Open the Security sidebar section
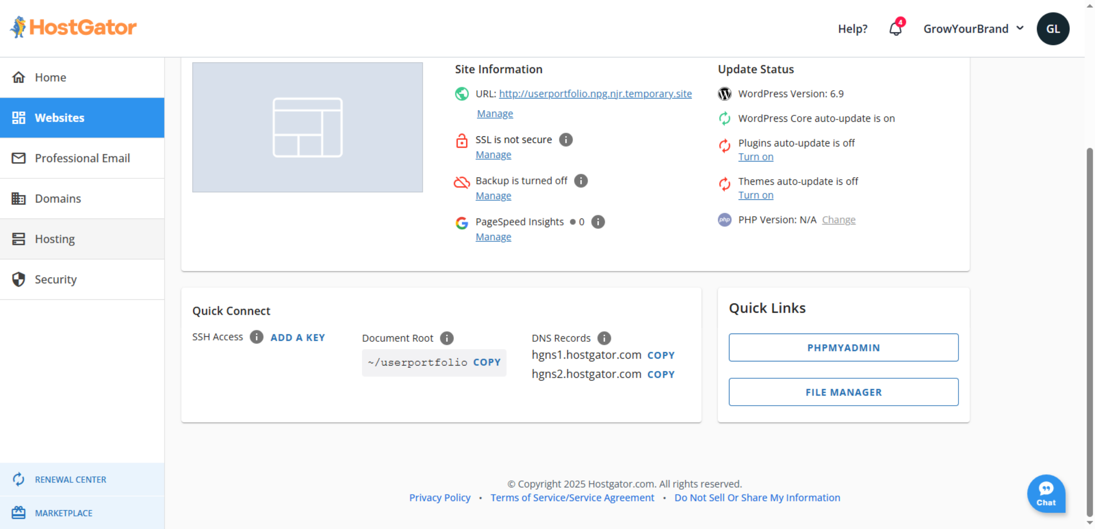The height and width of the screenshot is (529, 1095). [x=56, y=279]
